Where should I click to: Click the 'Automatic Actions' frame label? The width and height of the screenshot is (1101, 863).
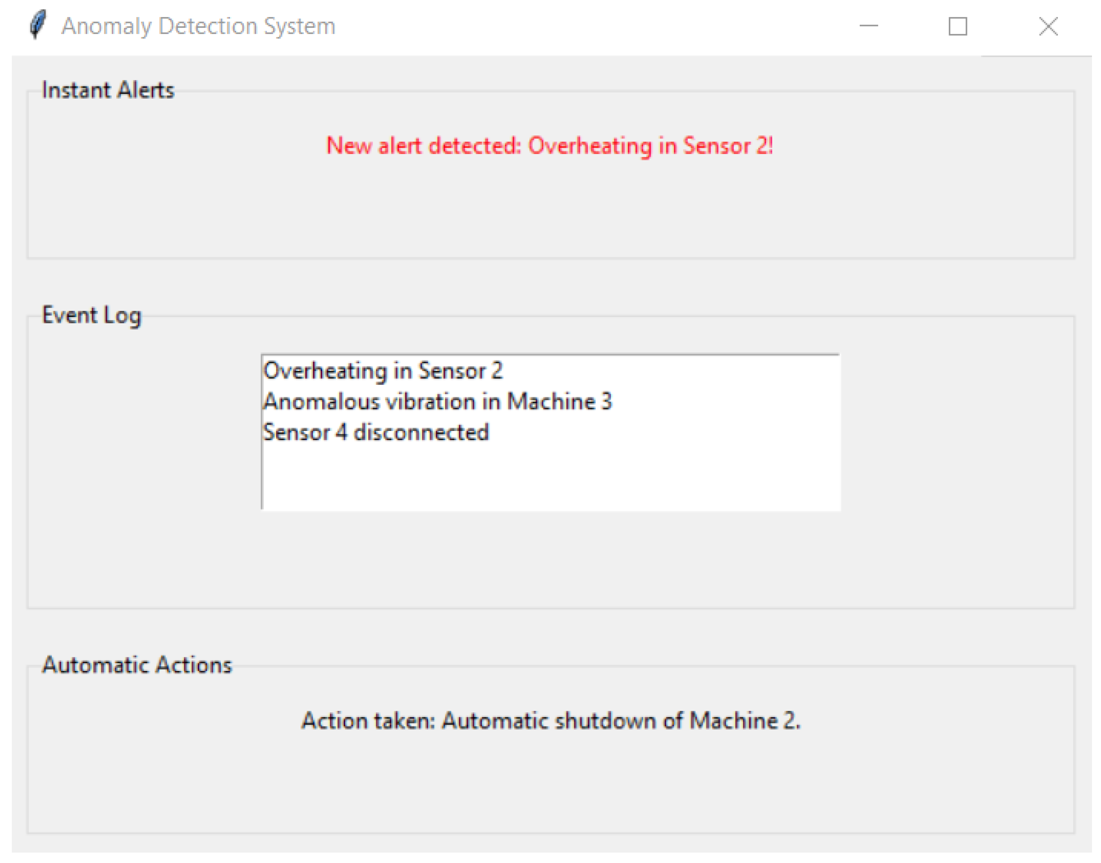(137, 665)
